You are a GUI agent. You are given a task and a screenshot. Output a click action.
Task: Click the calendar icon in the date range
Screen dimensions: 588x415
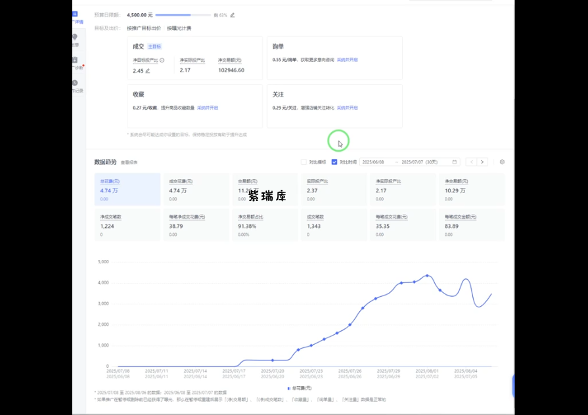click(455, 162)
